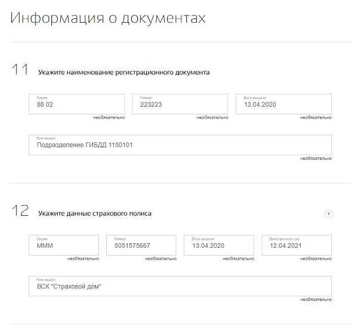Click the section number 11
The image size is (358, 329).
click(20, 69)
